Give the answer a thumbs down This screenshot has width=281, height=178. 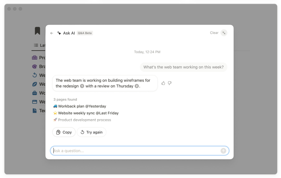(x=170, y=83)
